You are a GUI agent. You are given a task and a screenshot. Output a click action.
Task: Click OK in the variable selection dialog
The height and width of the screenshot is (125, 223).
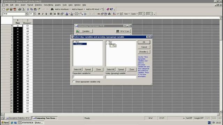(x=144, y=42)
